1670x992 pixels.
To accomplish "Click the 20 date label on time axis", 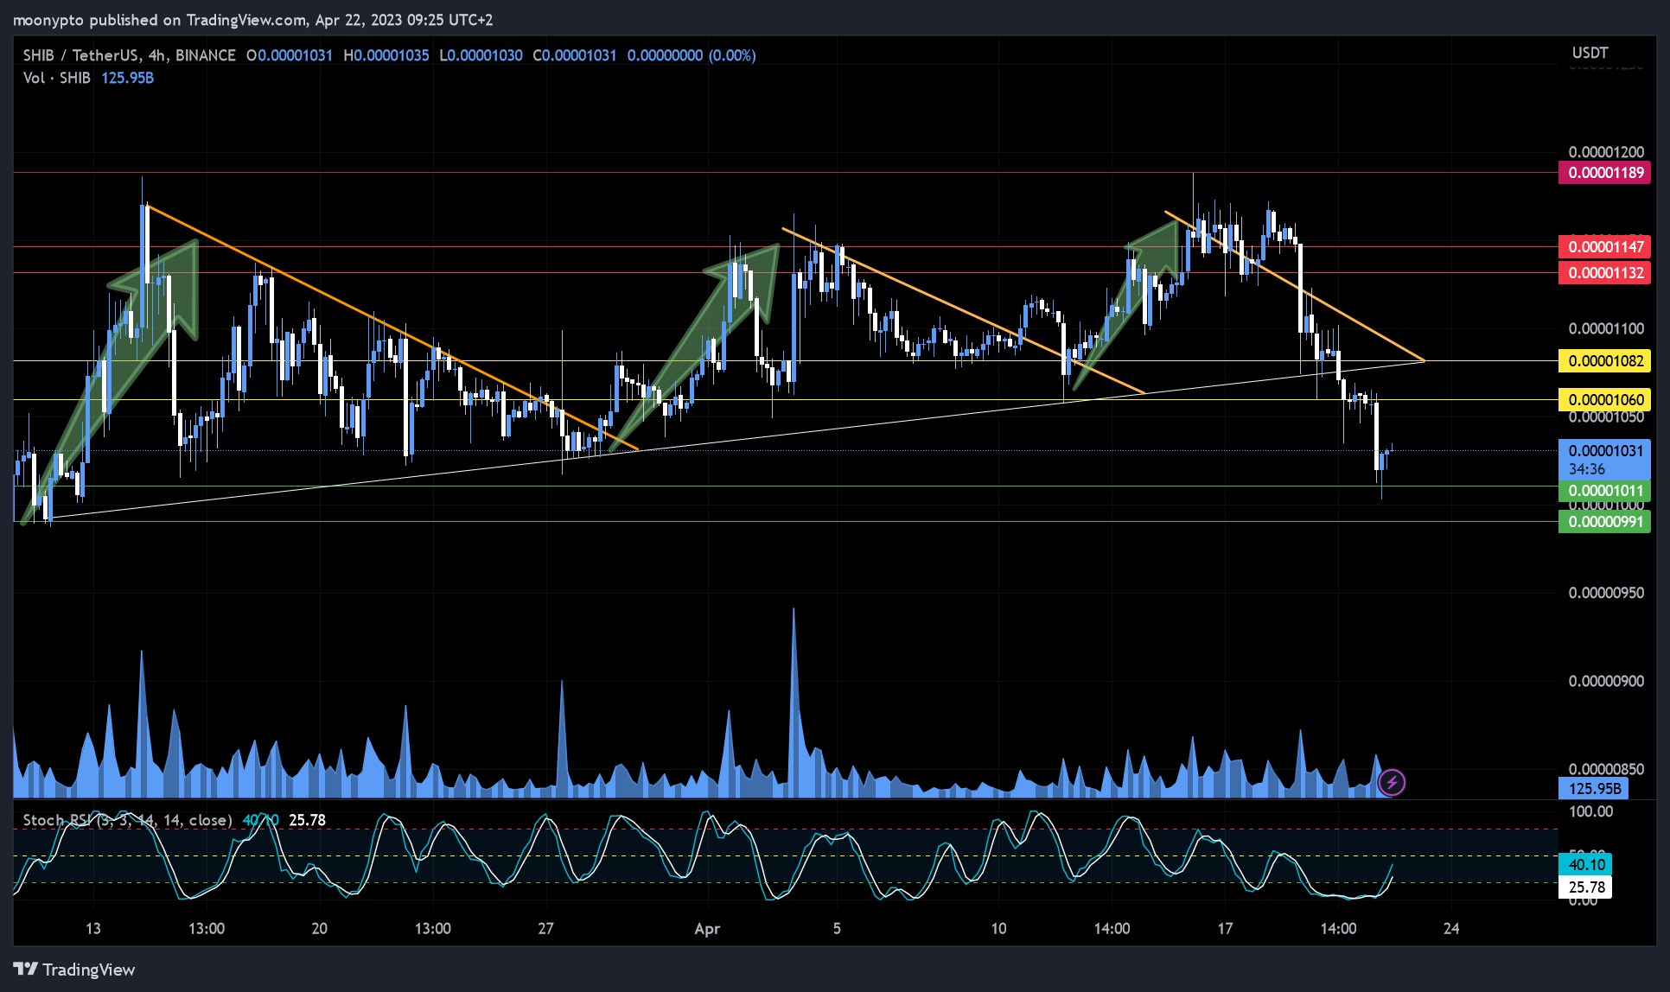I will click(319, 929).
